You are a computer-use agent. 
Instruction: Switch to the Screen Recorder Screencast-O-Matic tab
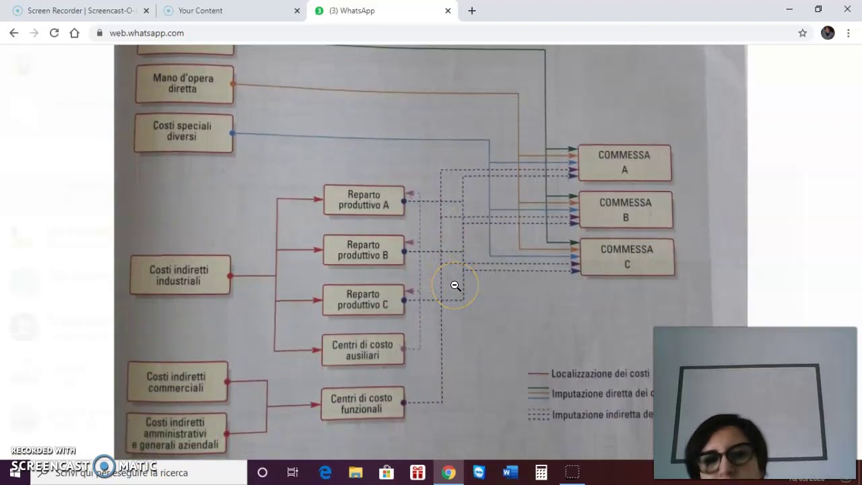click(x=80, y=11)
